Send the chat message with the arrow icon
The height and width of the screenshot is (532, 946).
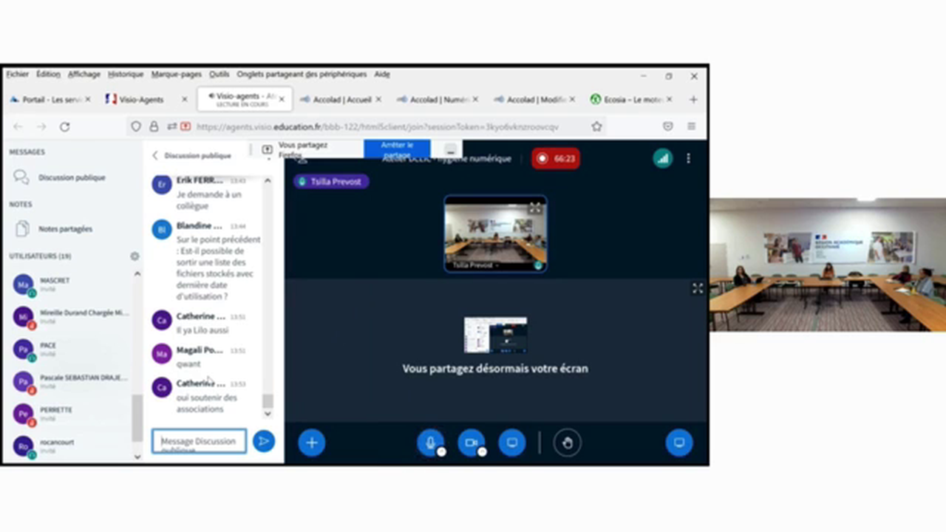pos(263,441)
